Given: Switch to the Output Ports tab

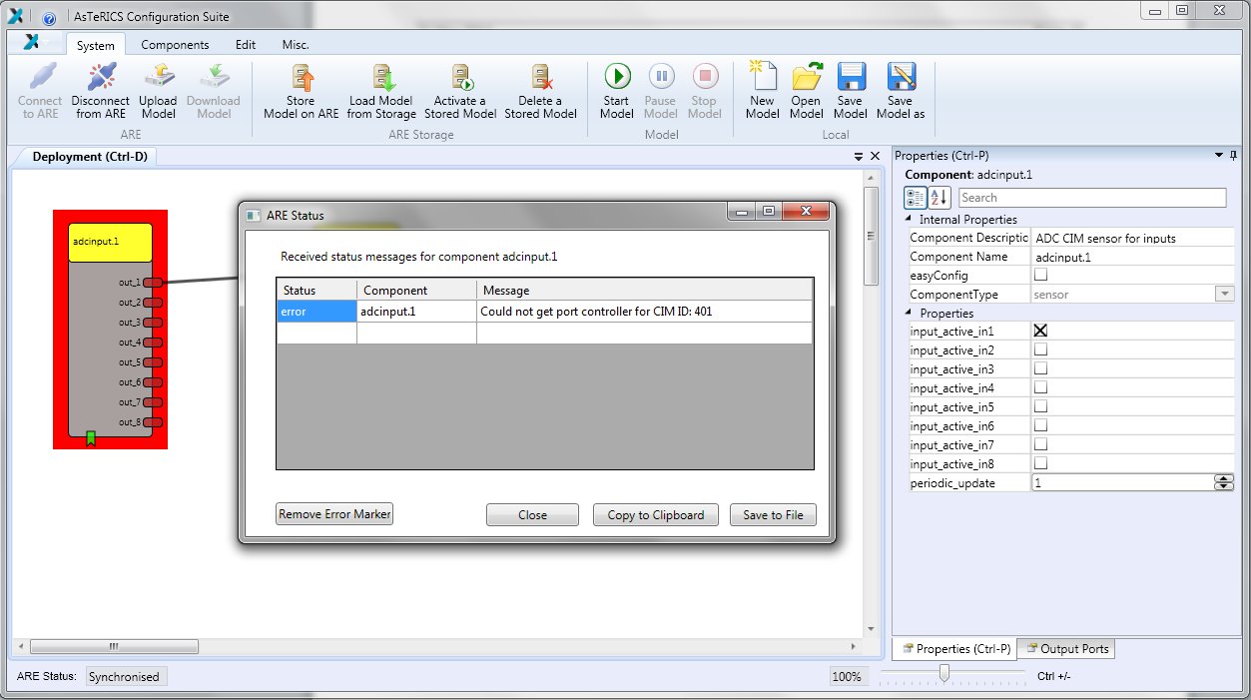Looking at the screenshot, I should (1067, 649).
